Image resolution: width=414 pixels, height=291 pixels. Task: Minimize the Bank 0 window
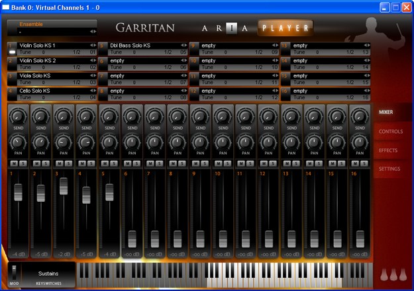click(x=384, y=7)
